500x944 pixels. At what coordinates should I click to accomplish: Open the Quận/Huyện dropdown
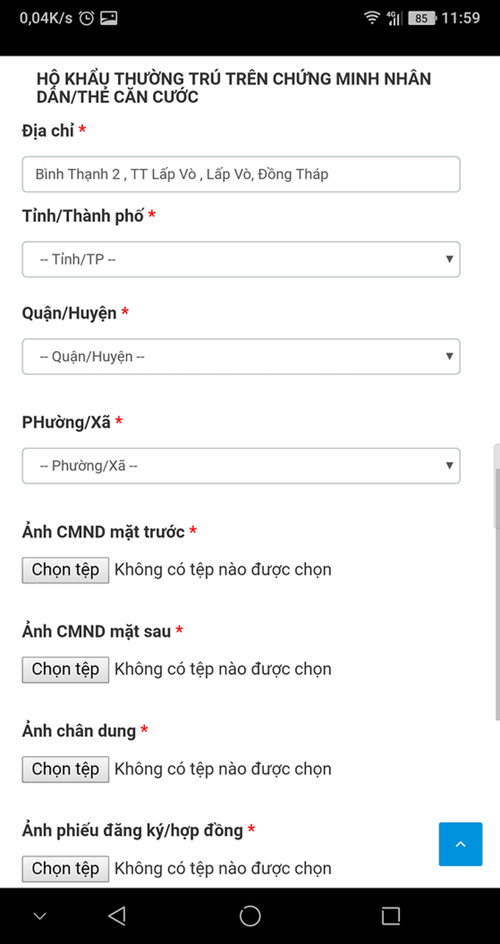tap(241, 356)
